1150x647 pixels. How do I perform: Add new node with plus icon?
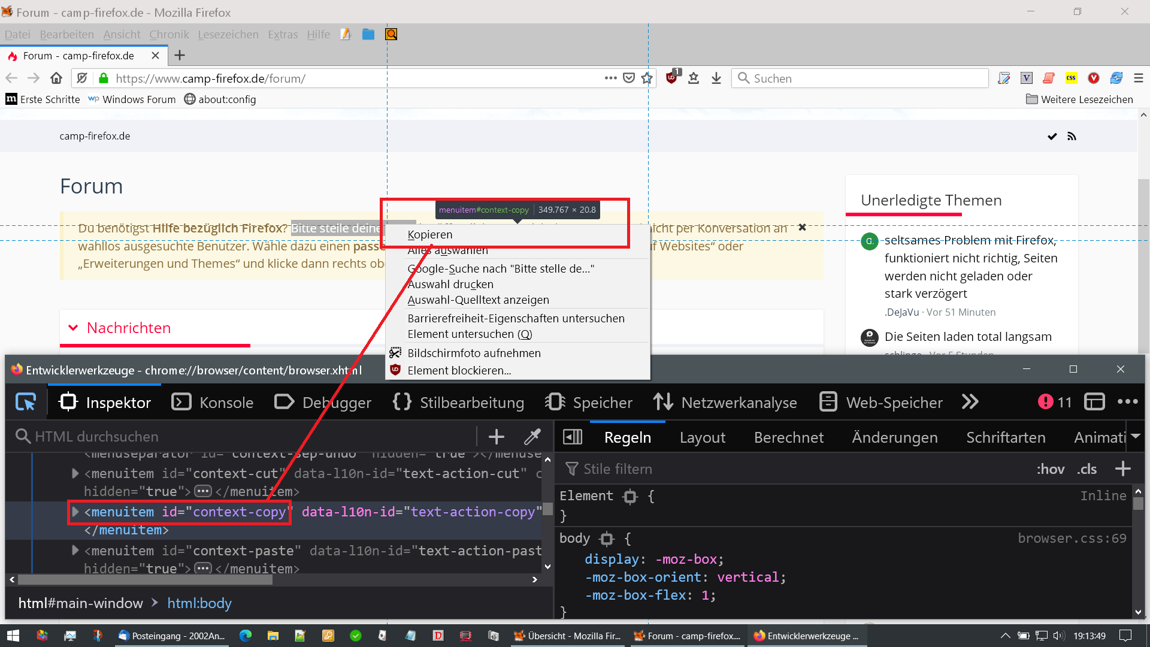(x=496, y=437)
